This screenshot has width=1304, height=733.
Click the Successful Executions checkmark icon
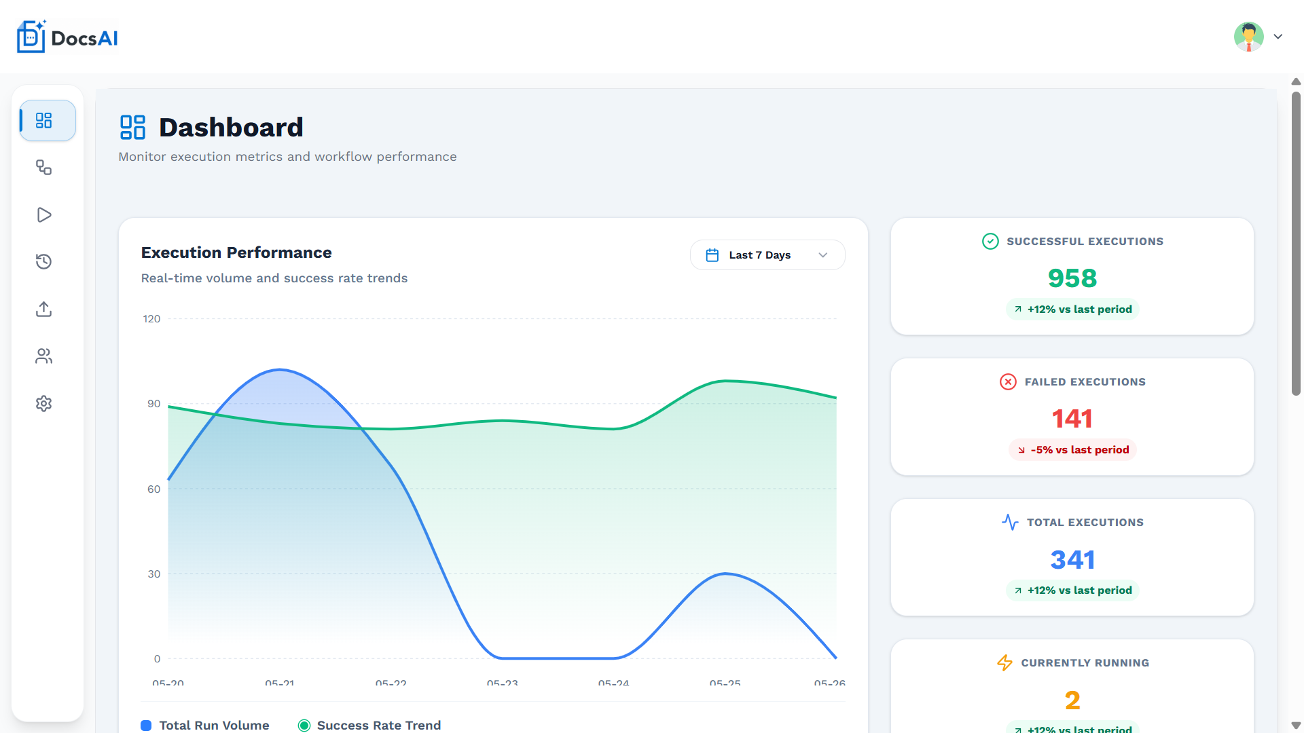(x=990, y=242)
